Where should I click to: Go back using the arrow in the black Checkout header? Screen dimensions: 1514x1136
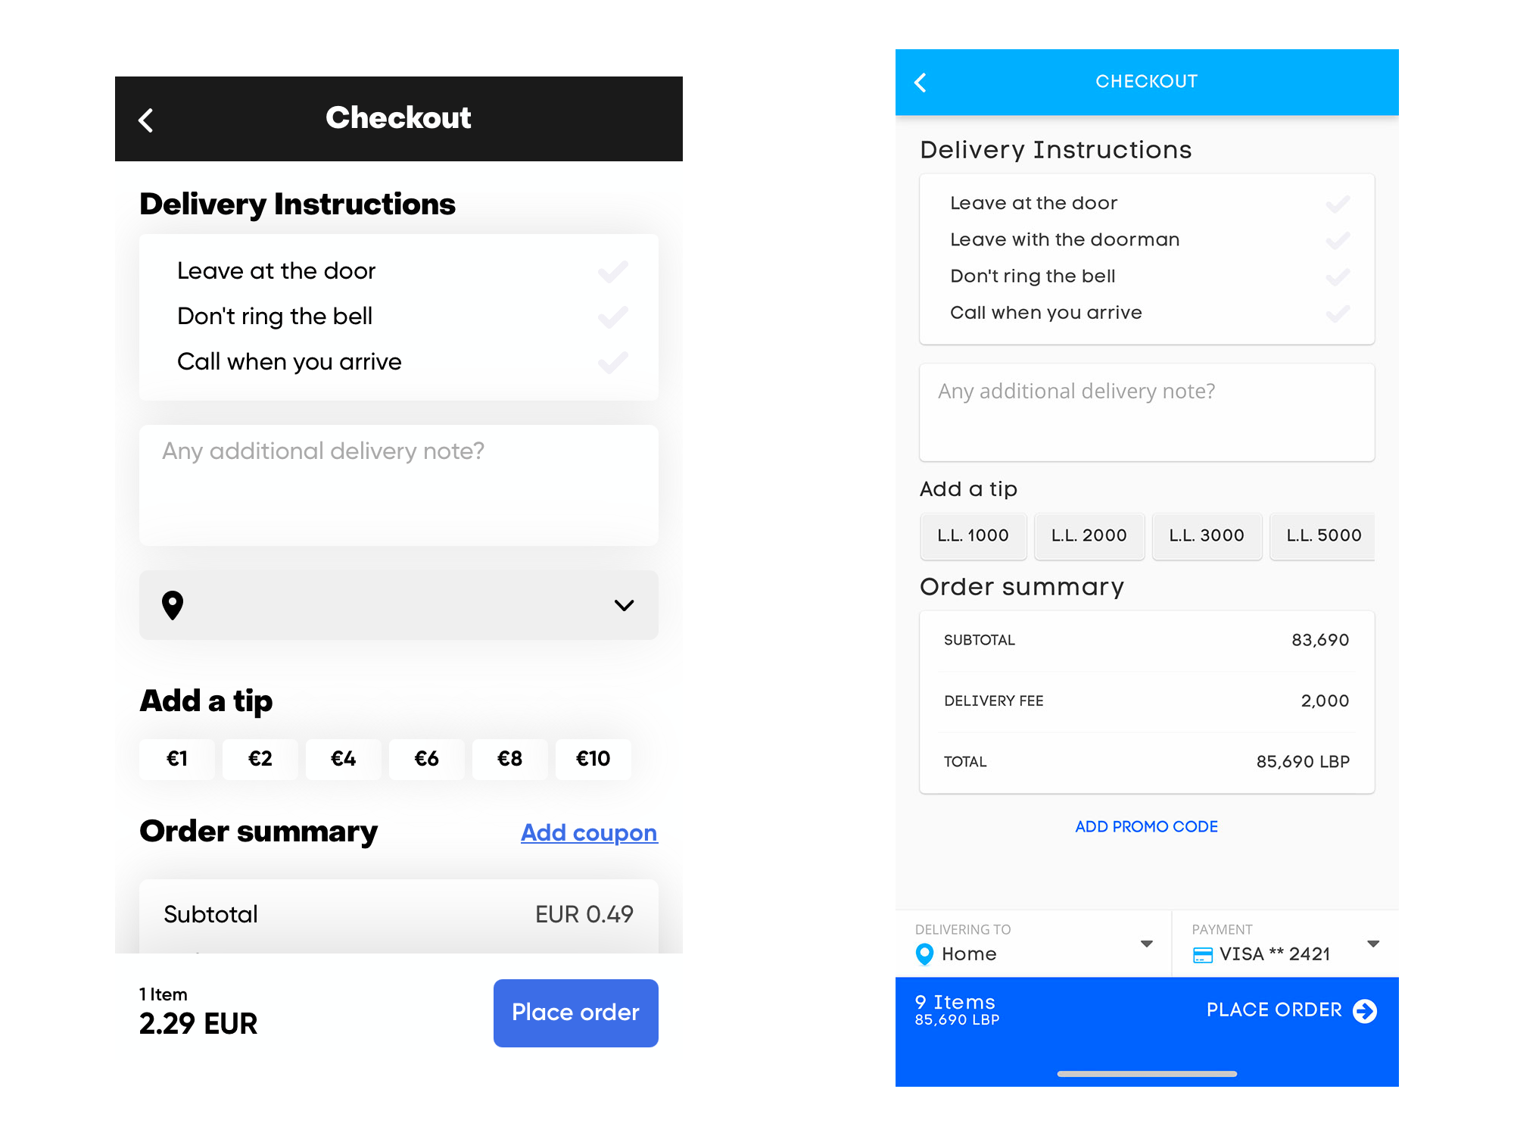(146, 120)
